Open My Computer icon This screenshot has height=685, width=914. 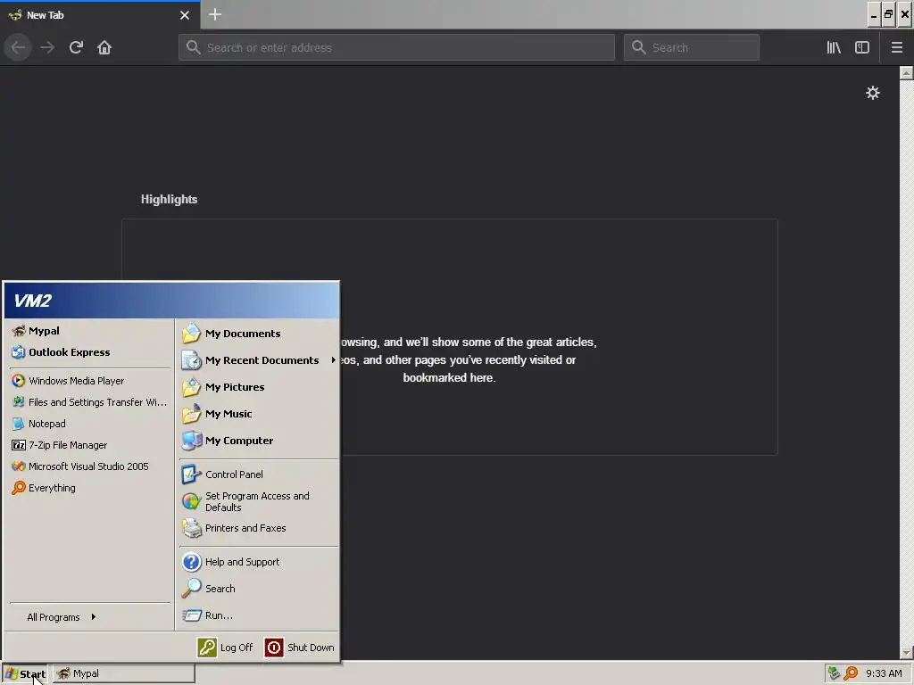[x=191, y=441]
